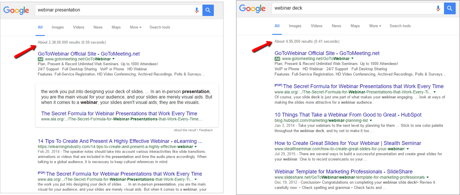Click the featured snippet's ala.org URL text
Image resolution: width=460 pixels, height=195 pixels.
point(122,119)
